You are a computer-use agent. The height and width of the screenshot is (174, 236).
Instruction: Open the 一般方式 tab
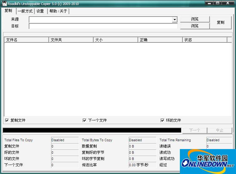click(x=25, y=11)
